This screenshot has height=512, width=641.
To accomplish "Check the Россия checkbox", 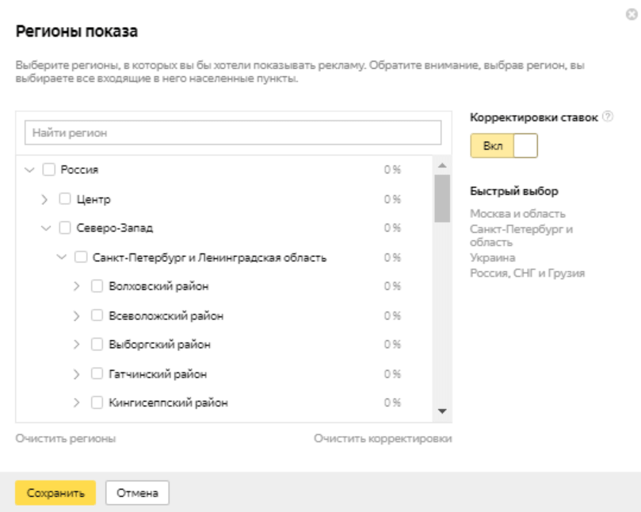I will 48,170.
